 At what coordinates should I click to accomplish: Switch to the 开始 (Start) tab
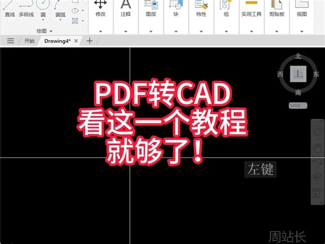(x=29, y=41)
